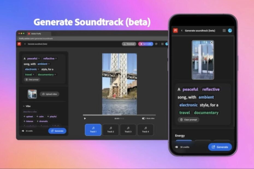Click the video progress bar
Viewport: 254px width, 169px height.
click(x=119, y=115)
